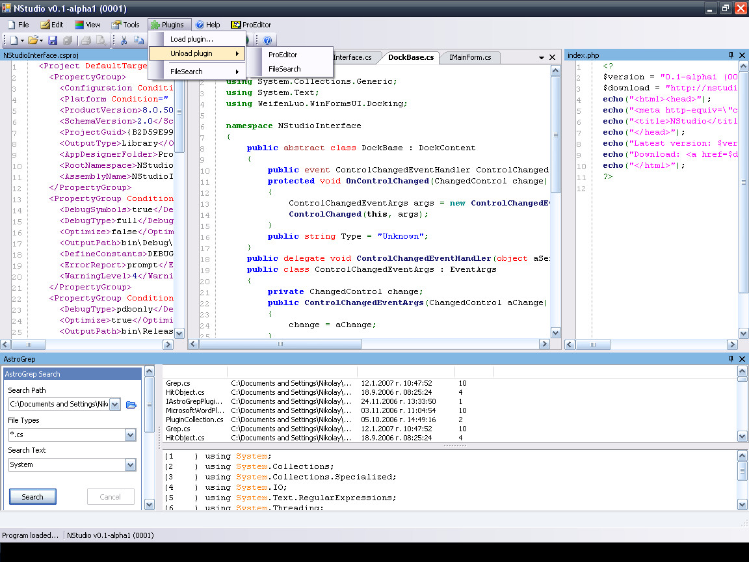Click DockBase.cs horizontal scrollbar thumb
This screenshot has height=562, width=749.
(x=280, y=344)
